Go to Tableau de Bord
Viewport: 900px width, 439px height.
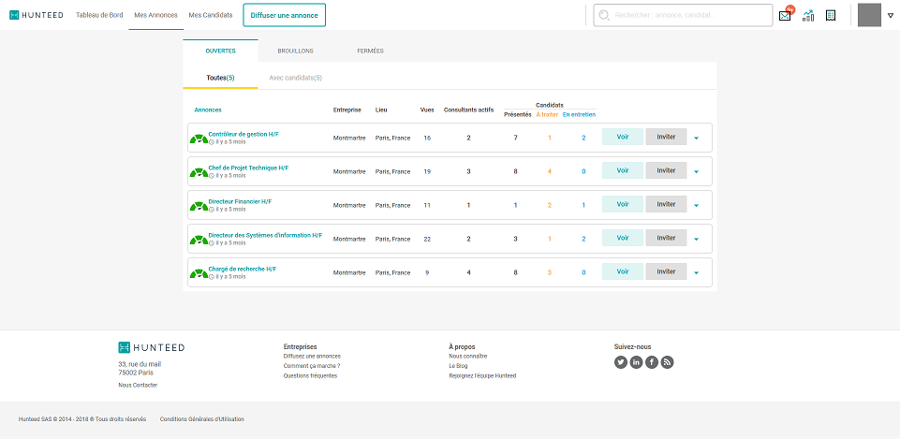[99, 15]
